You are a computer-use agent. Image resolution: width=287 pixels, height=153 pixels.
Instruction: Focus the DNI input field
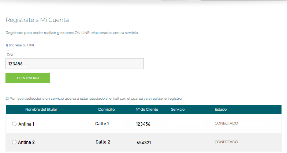[75, 64]
